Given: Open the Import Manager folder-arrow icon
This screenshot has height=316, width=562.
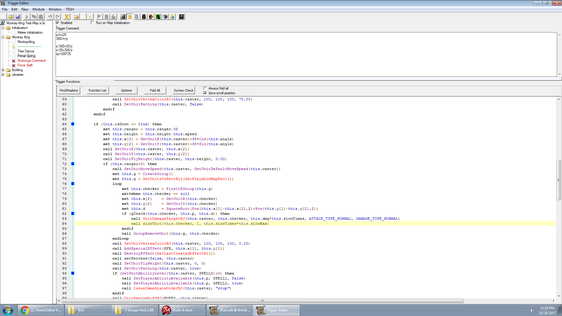Looking at the screenshot, I should pos(172,17).
